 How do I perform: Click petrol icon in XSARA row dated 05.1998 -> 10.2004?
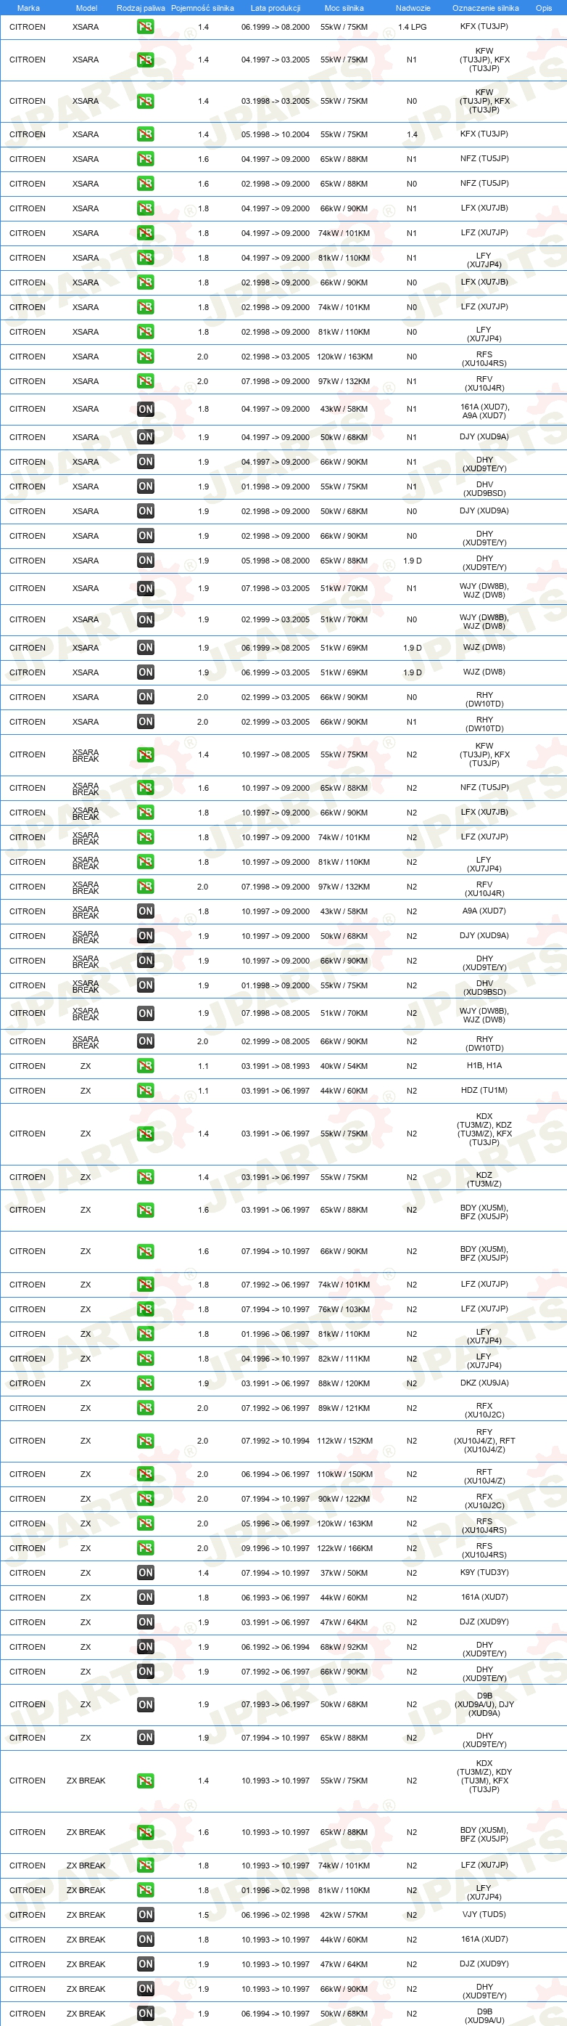(145, 134)
